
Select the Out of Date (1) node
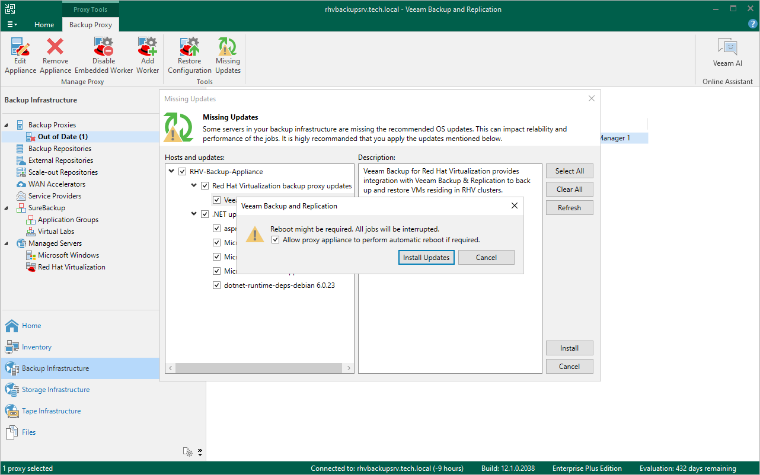63,137
